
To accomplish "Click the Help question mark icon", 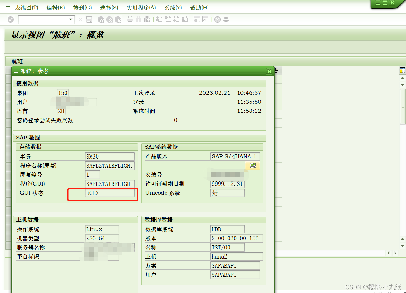I will point(218,19).
